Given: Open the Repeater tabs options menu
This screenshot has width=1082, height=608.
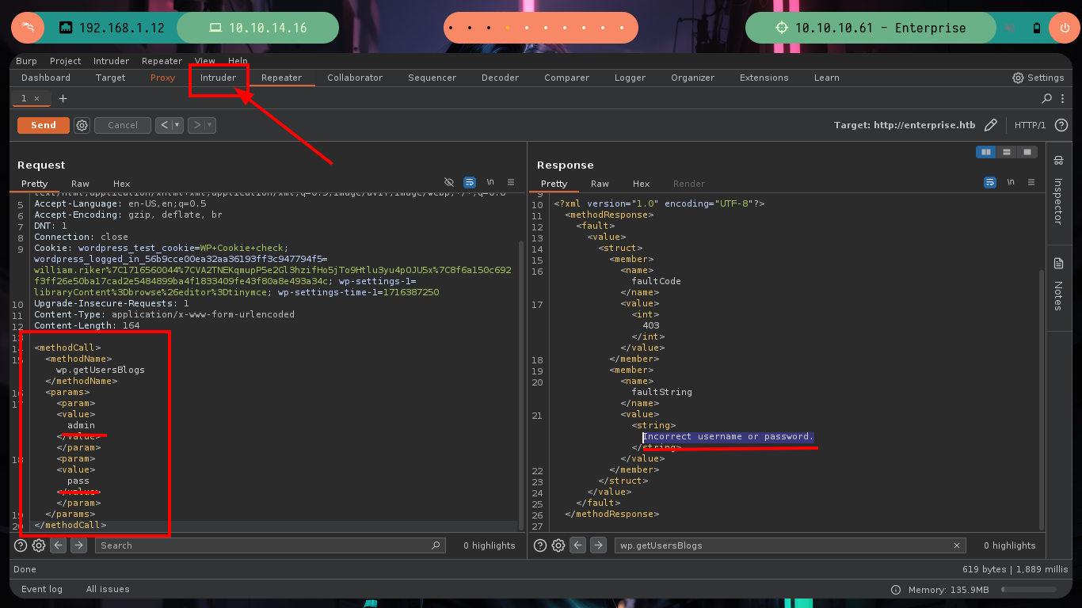Looking at the screenshot, I should click(x=1064, y=98).
